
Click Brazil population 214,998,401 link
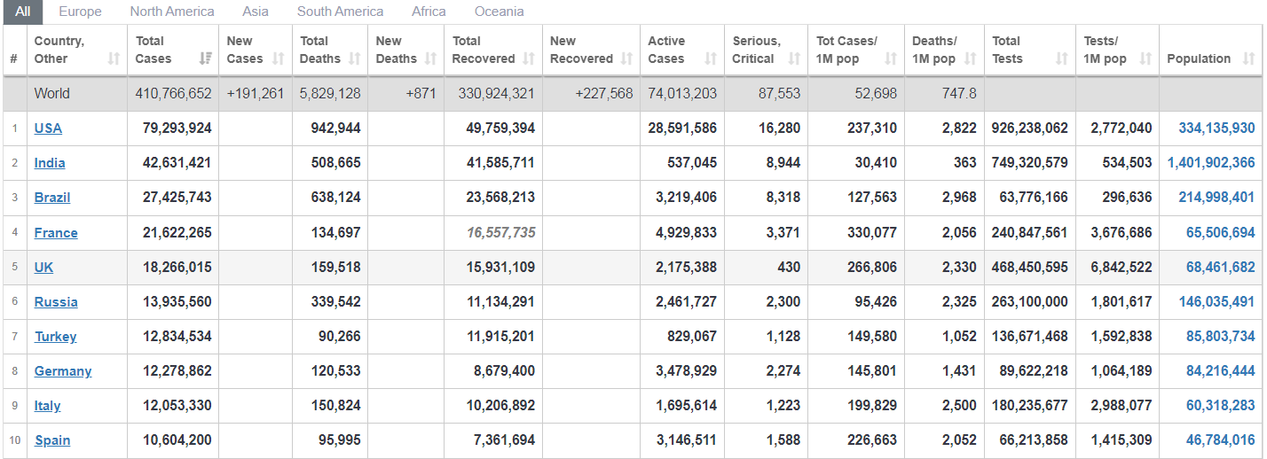coord(1216,198)
